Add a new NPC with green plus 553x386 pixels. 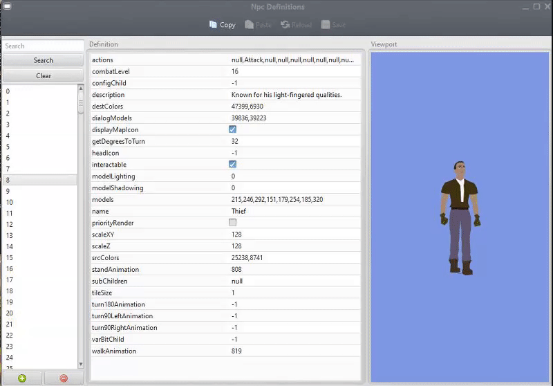[22, 378]
